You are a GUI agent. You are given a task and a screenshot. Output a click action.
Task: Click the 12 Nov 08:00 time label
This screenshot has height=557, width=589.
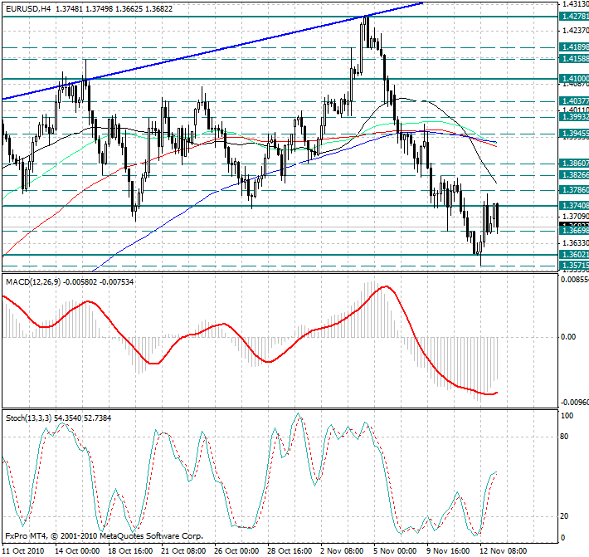[504, 551]
